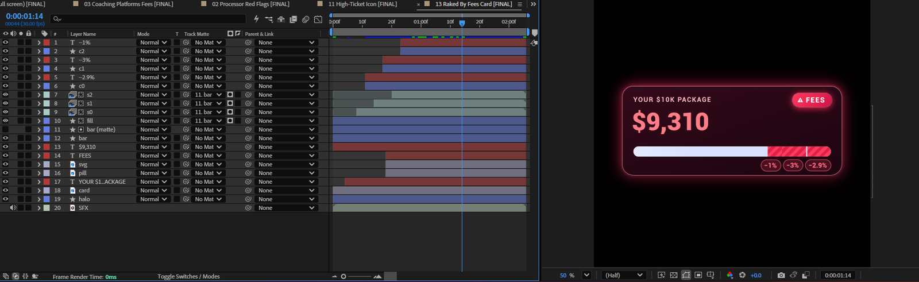Expand layer 7 s2 twirl arrow
This screenshot has height=282, width=919.
pos(39,95)
